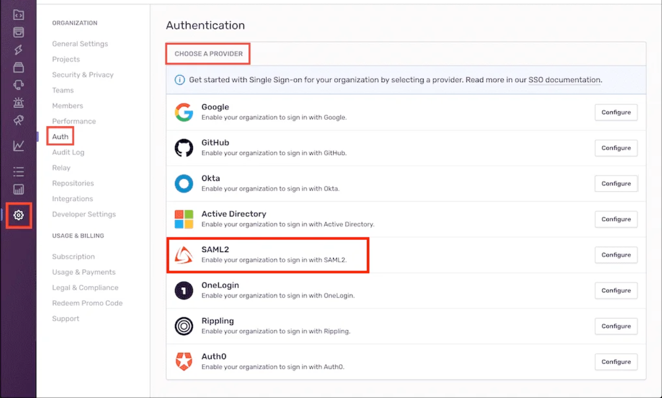This screenshot has height=398, width=662.
Task: Click the Rippling provider name text
Action: tap(218, 321)
